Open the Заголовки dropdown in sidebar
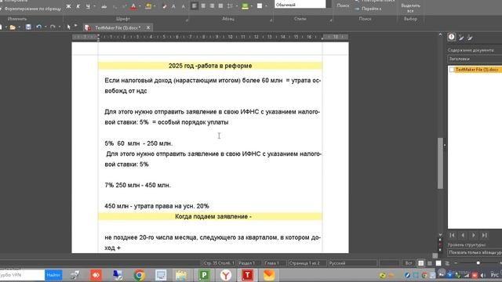 point(475,59)
